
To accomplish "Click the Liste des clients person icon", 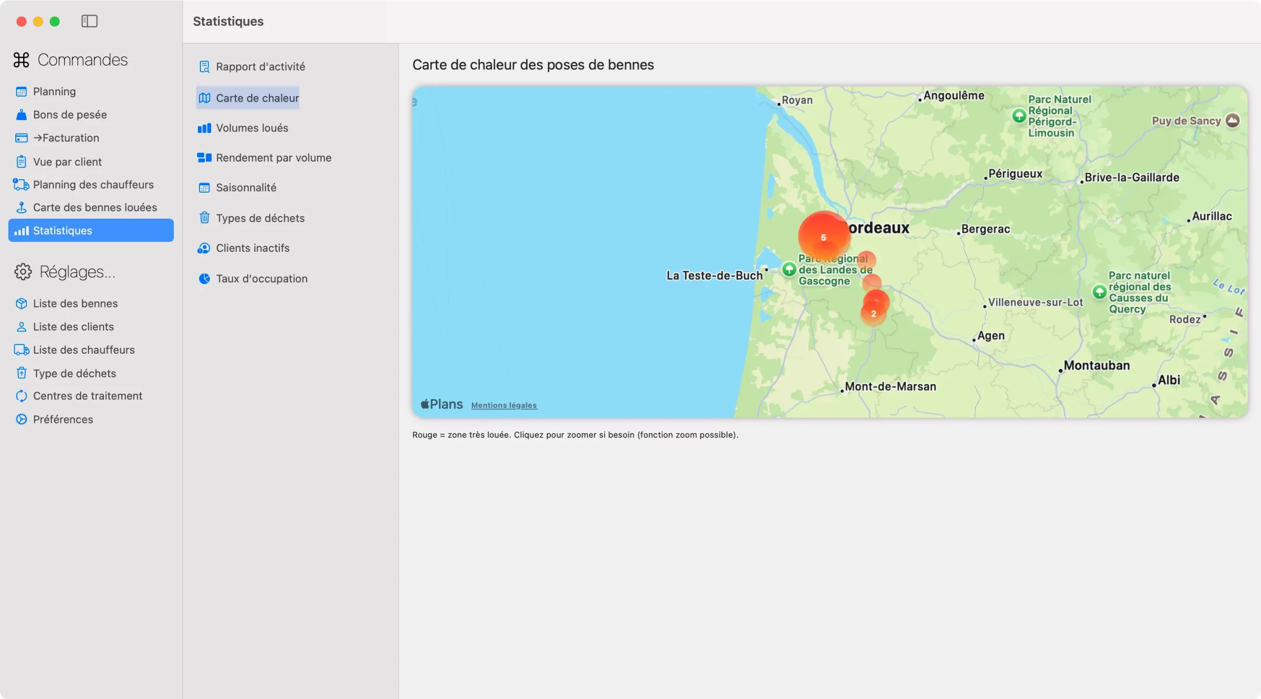I will 21,327.
